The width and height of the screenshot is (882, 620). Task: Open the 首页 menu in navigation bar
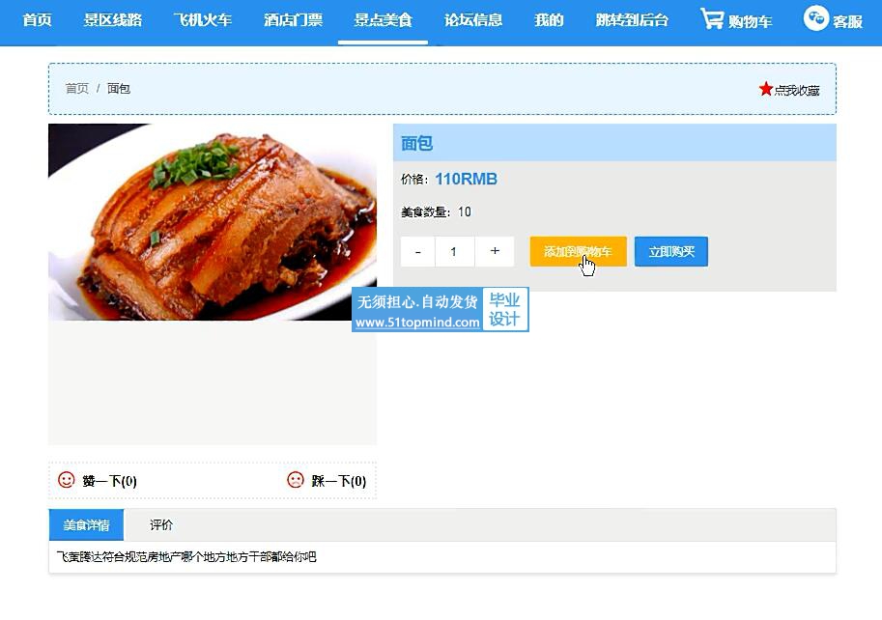point(37,20)
